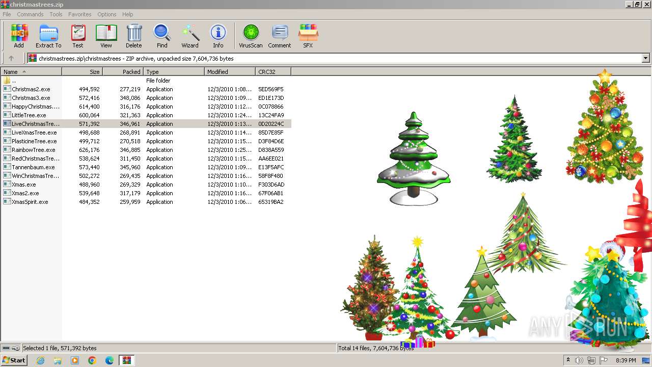Click the Add toolbar icon
652x367 pixels.
[x=19, y=36]
